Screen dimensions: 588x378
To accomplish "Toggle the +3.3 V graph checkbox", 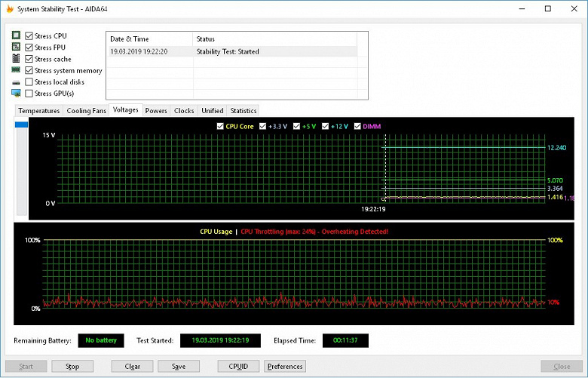I will coord(262,126).
